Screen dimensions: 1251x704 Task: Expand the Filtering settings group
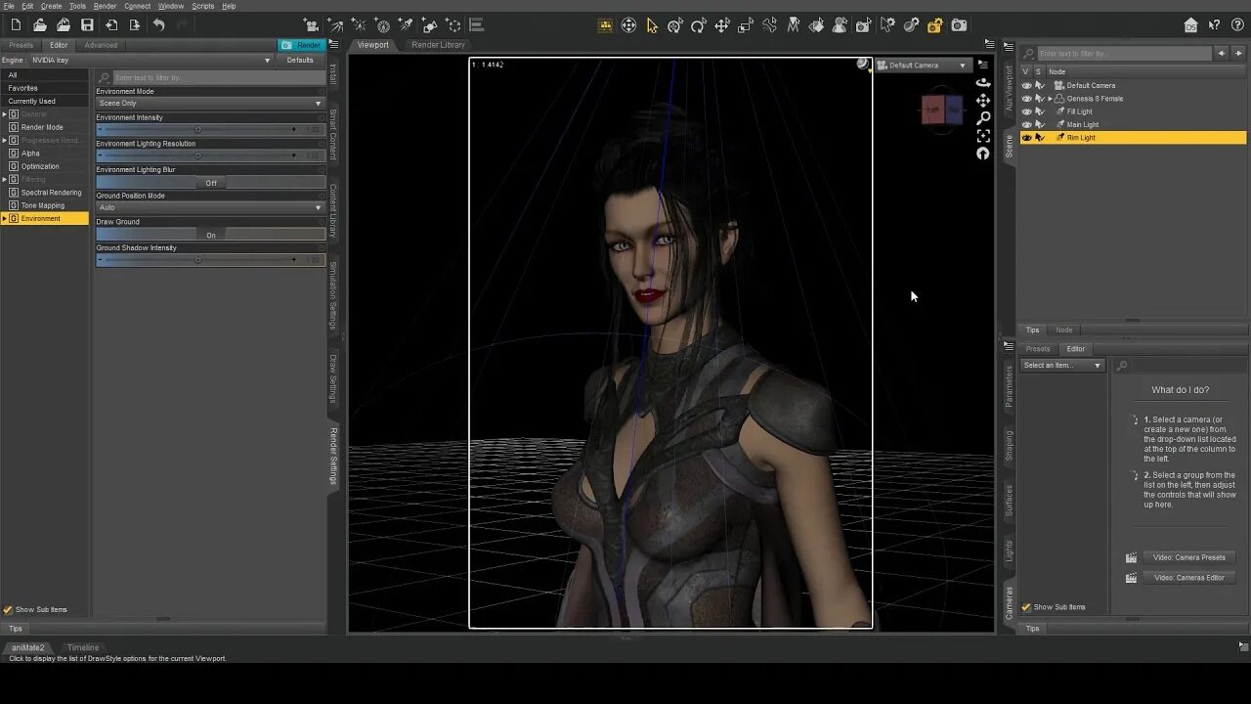pos(4,180)
